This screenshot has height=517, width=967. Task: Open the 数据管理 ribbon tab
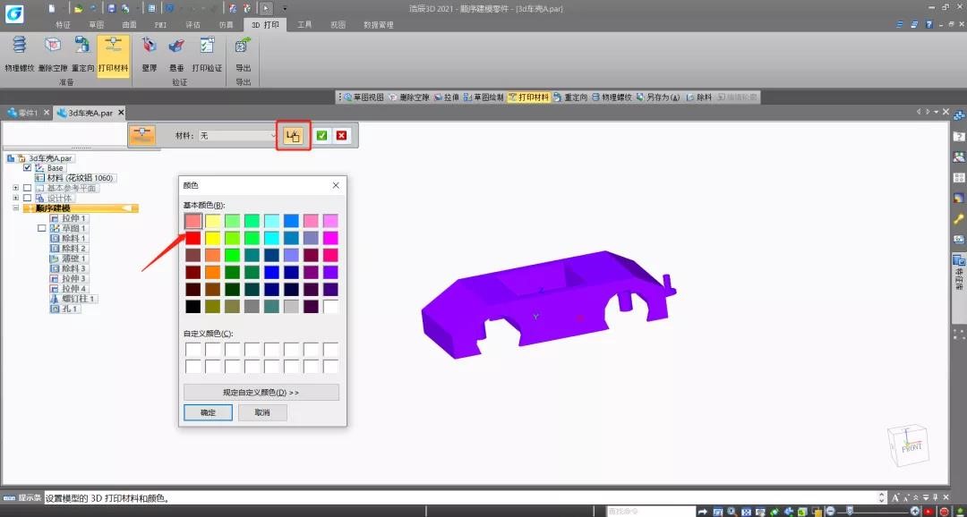click(x=378, y=25)
